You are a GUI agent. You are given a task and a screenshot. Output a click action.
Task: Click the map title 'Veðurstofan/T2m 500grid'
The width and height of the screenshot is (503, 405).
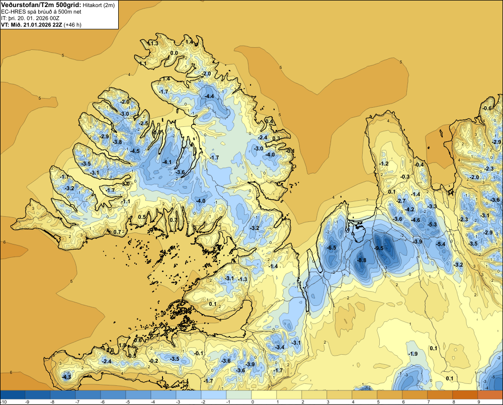tap(41, 5)
